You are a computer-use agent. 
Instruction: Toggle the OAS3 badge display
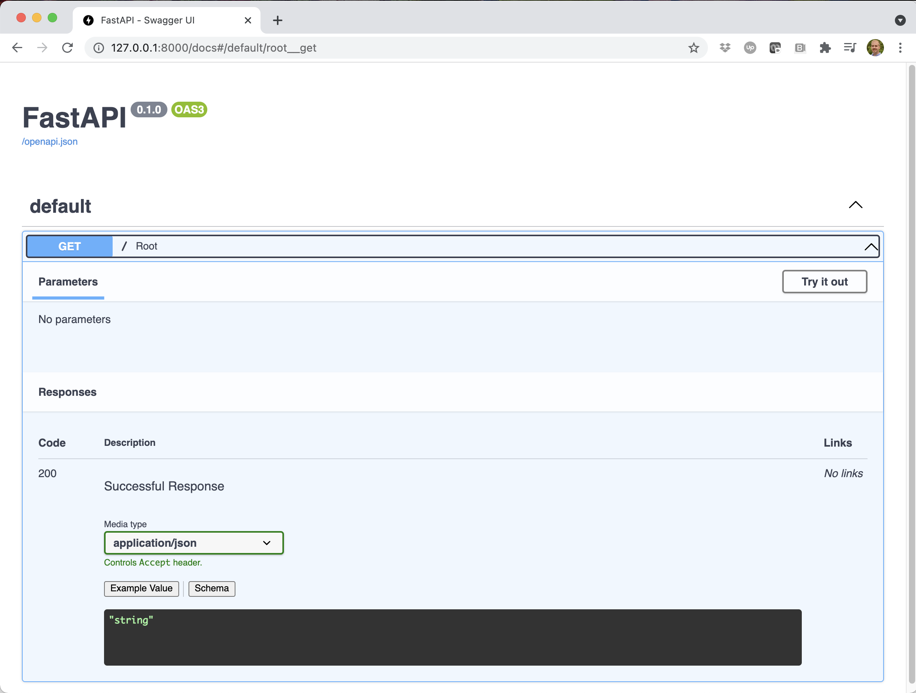[x=189, y=109]
